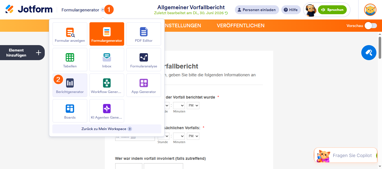Open the Inbox tile
Viewport: 382px width, 169px height.
click(x=107, y=60)
